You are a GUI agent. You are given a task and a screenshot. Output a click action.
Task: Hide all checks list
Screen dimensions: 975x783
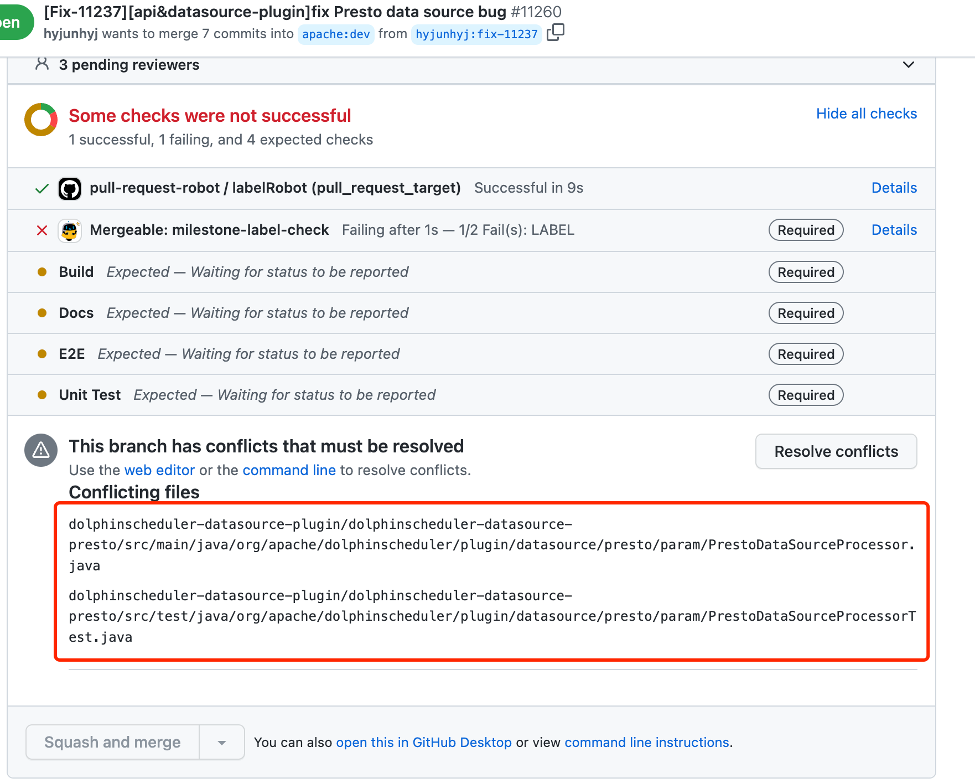(x=866, y=114)
